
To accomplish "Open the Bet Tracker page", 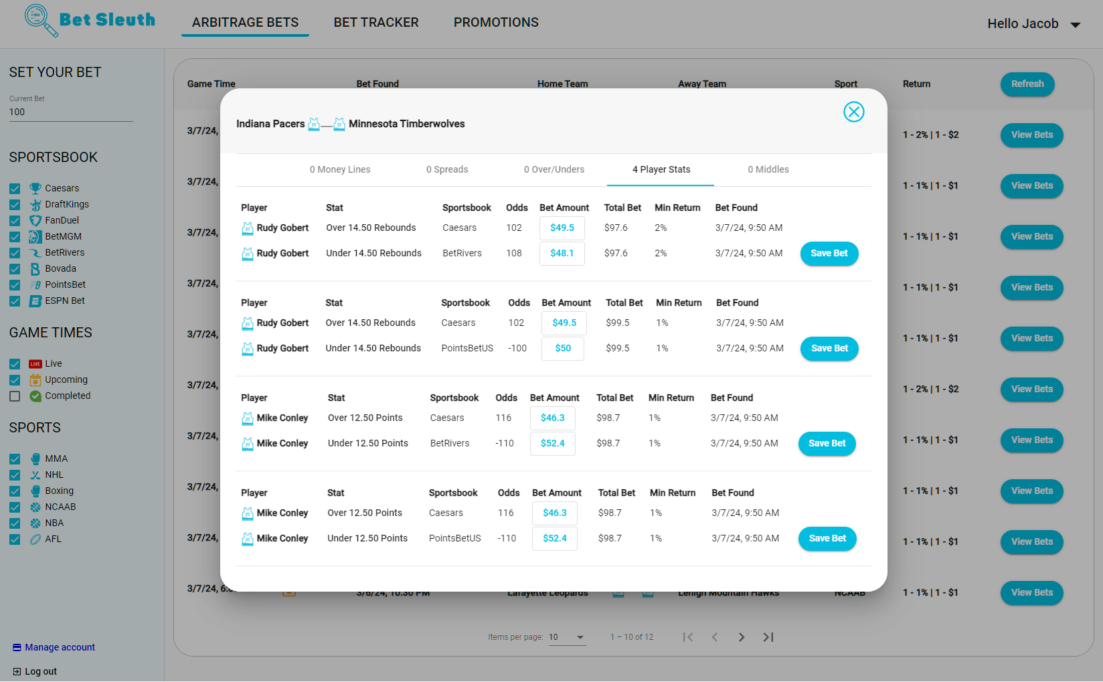I will pyautogui.click(x=376, y=23).
